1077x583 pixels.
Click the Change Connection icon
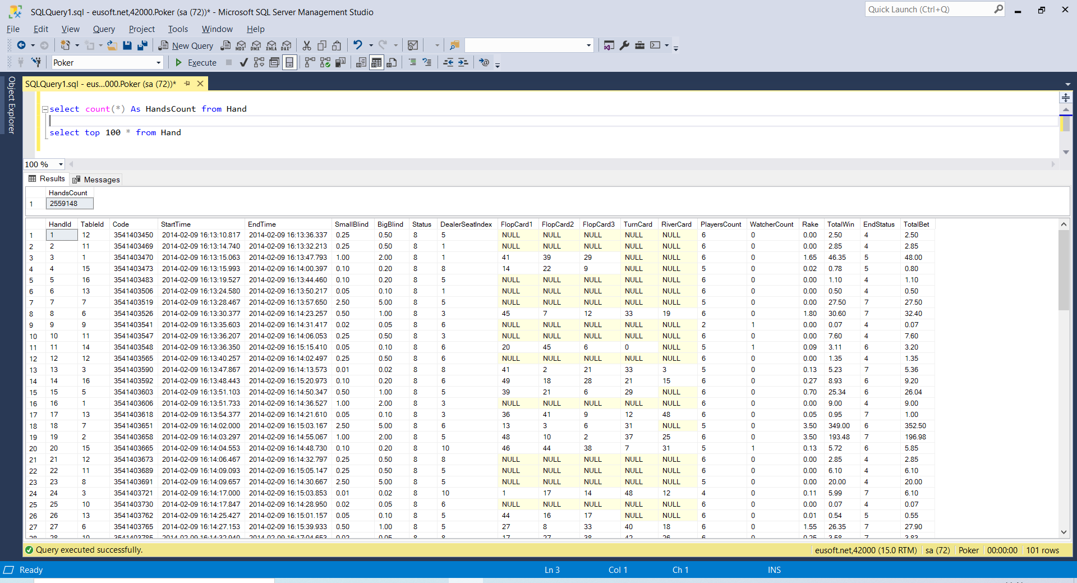(36, 62)
